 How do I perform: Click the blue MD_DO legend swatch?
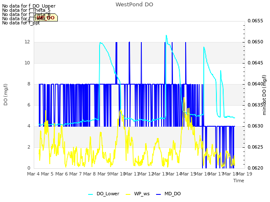point(159,194)
